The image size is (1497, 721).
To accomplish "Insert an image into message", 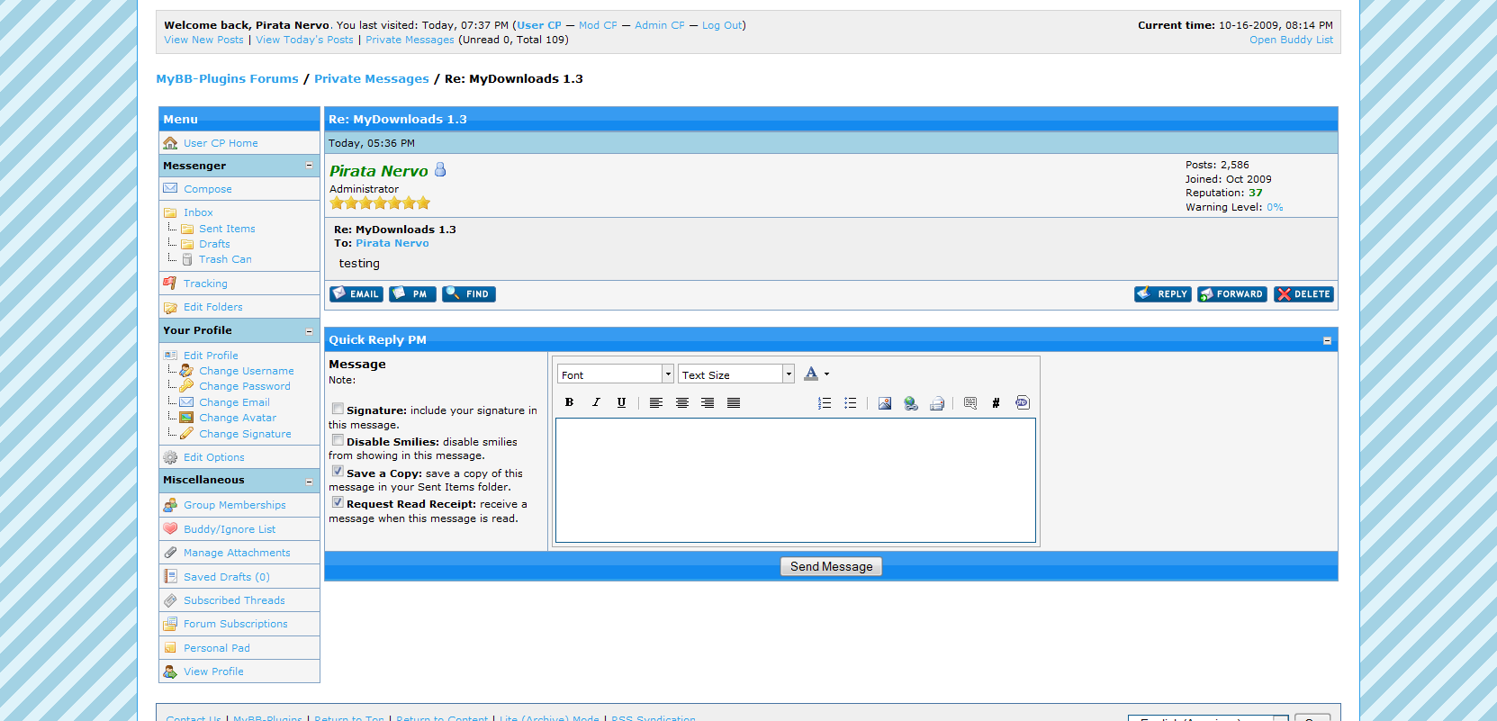I will click(x=885, y=402).
